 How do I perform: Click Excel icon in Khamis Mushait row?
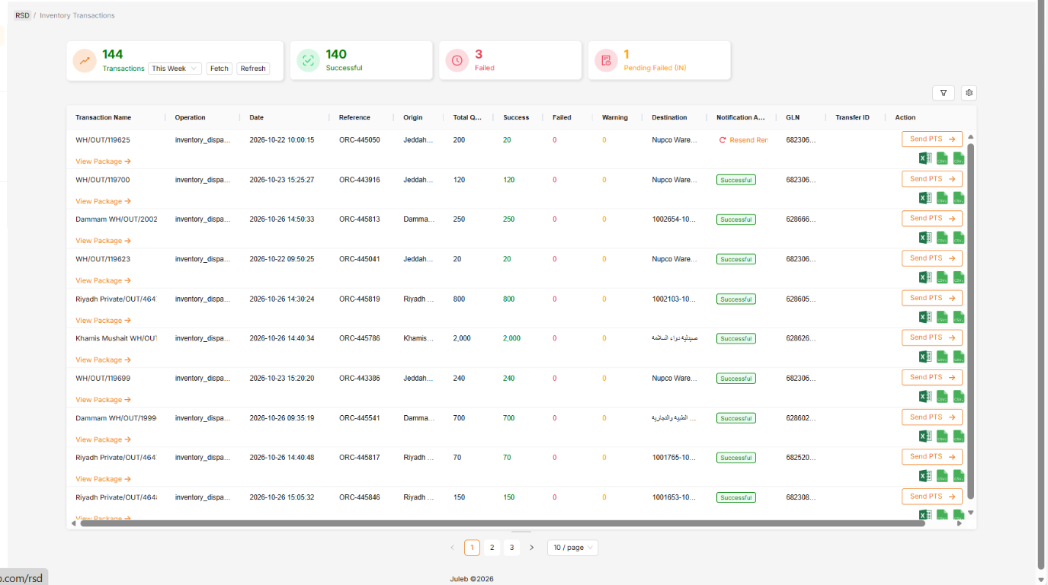click(925, 356)
